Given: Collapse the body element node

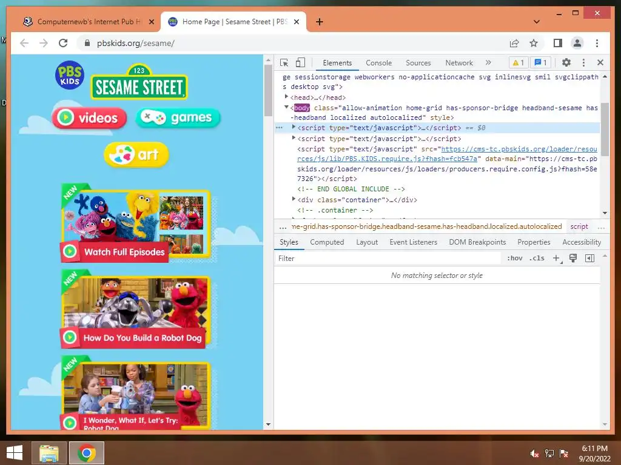Looking at the screenshot, I should point(286,107).
